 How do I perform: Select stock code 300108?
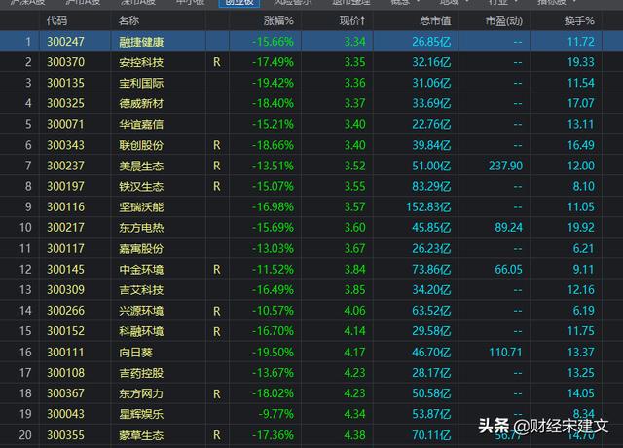coord(65,373)
